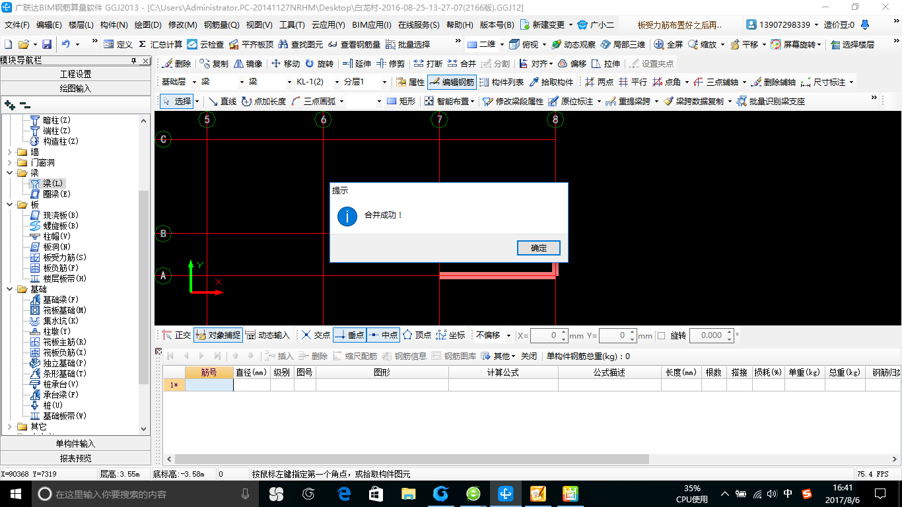The width and height of the screenshot is (902, 507).
Task: Open Windows Start menu
Action: pyautogui.click(x=15, y=493)
